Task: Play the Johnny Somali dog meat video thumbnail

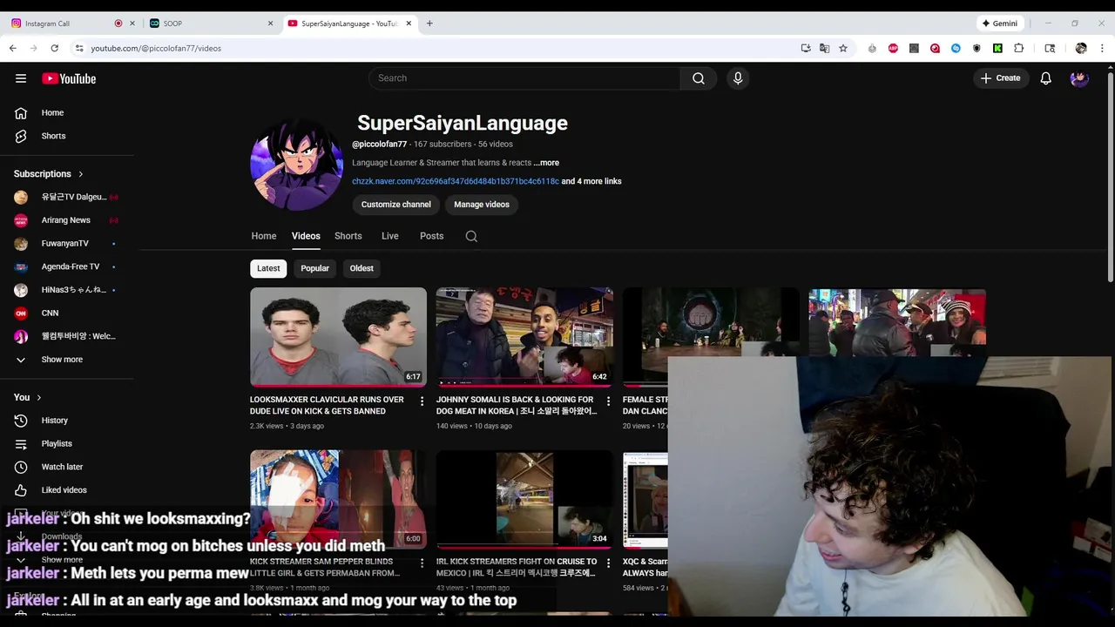Action: pyautogui.click(x=524, y=337)
